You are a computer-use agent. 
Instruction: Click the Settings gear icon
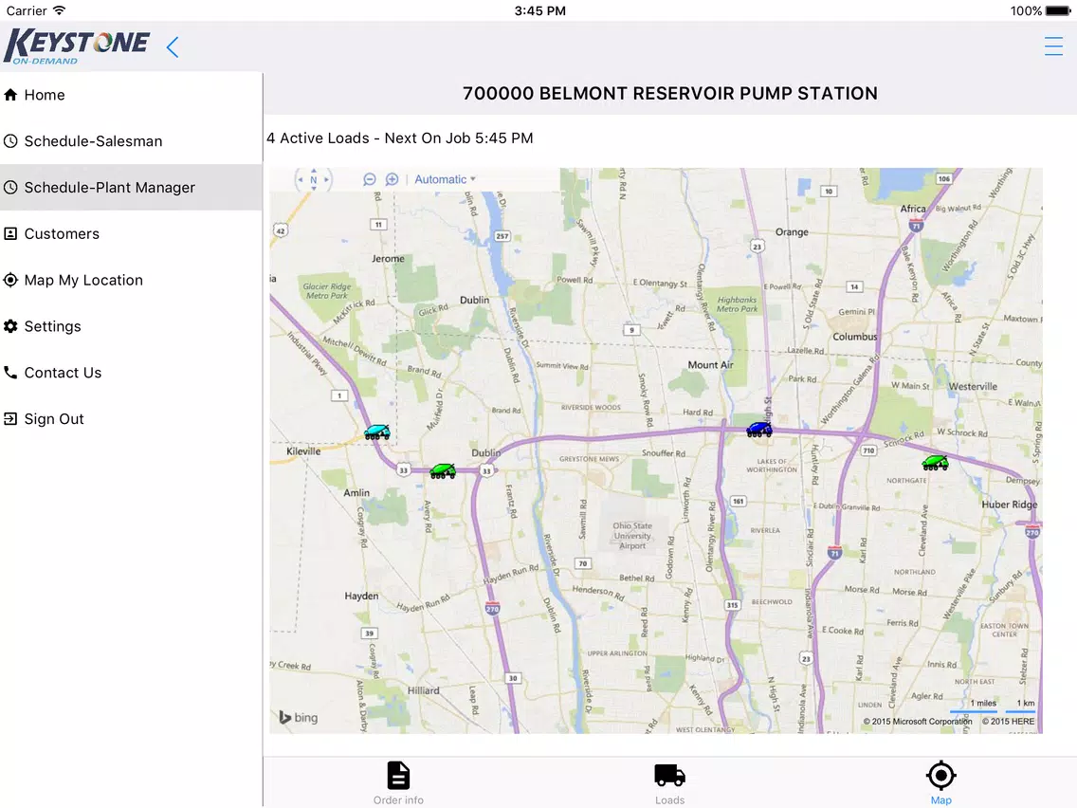pyautogui.click(x=10, y=326)
